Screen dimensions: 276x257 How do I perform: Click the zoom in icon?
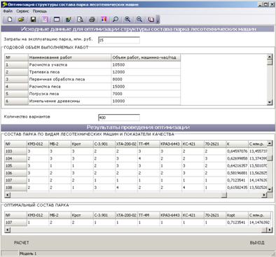point(127,20)
